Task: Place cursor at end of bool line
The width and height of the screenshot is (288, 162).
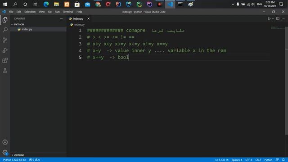Action: (x=129, y=57)
